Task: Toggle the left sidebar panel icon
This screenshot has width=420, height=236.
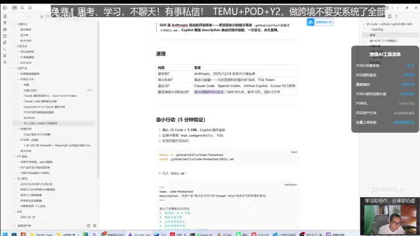Action: coord(5,8)
